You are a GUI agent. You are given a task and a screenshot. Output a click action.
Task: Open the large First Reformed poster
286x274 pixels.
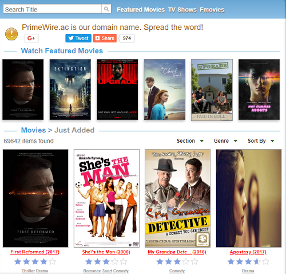click(x=35, y=198)
